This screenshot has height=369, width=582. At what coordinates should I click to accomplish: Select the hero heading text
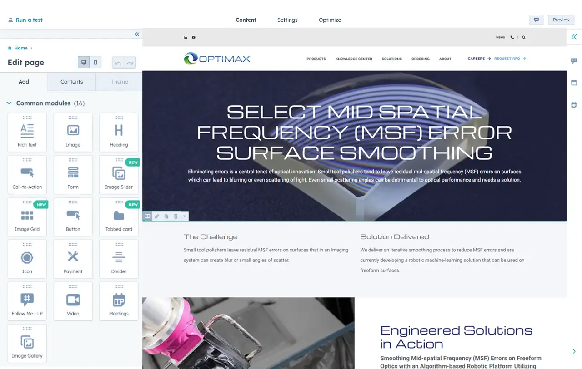click(x=354, y=133)
